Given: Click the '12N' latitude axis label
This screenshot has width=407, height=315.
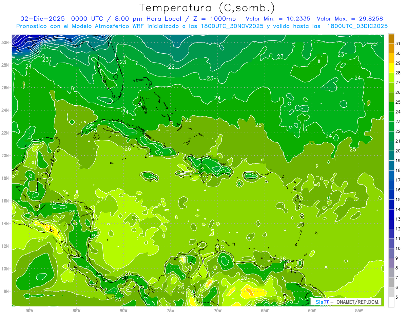Looking at the screenshot, I should pos(6,246).
